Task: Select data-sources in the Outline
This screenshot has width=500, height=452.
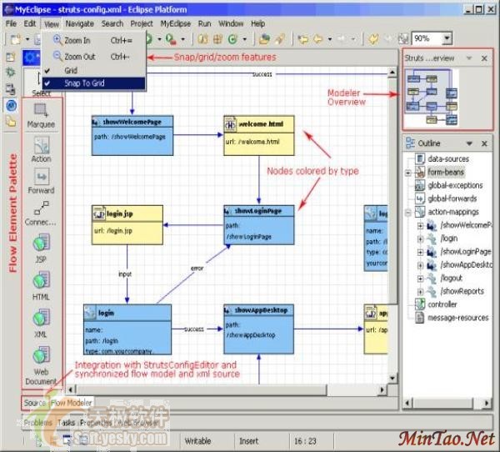Action: point(447,158)
